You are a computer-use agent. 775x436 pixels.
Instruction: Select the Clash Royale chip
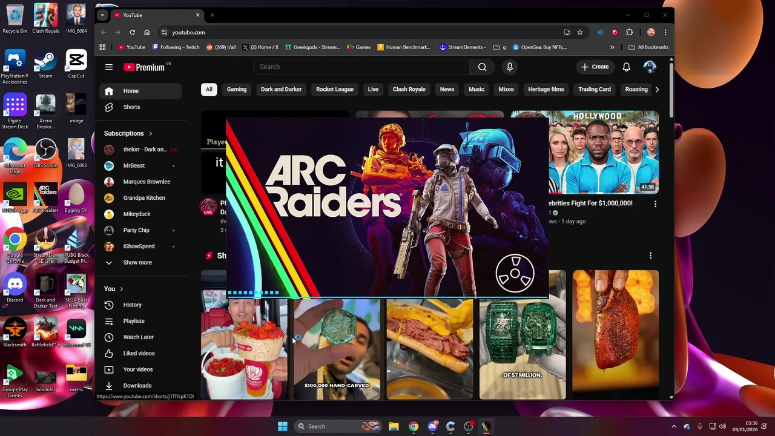pyautogui.click(x=409, y=90)
